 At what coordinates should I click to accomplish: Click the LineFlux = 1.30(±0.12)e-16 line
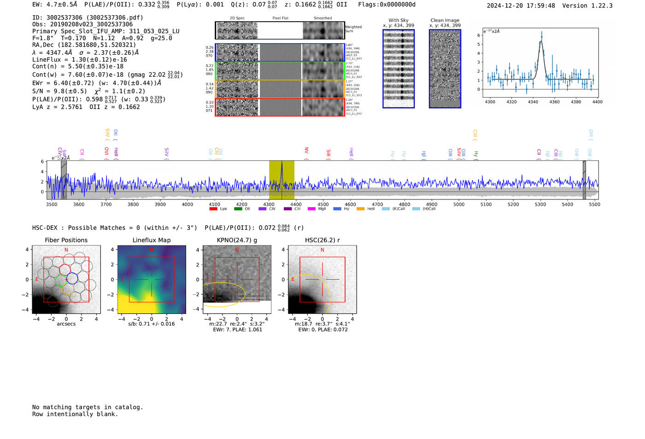[80, 59]
